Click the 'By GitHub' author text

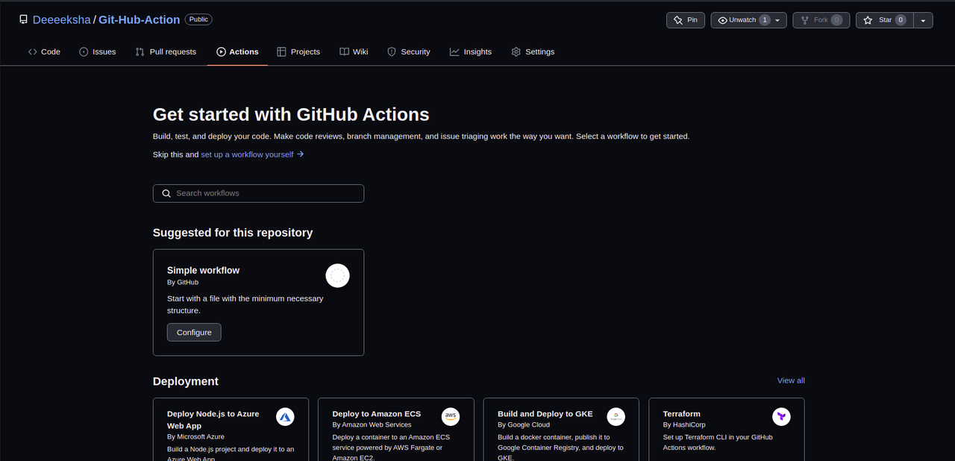pos(183,283)
